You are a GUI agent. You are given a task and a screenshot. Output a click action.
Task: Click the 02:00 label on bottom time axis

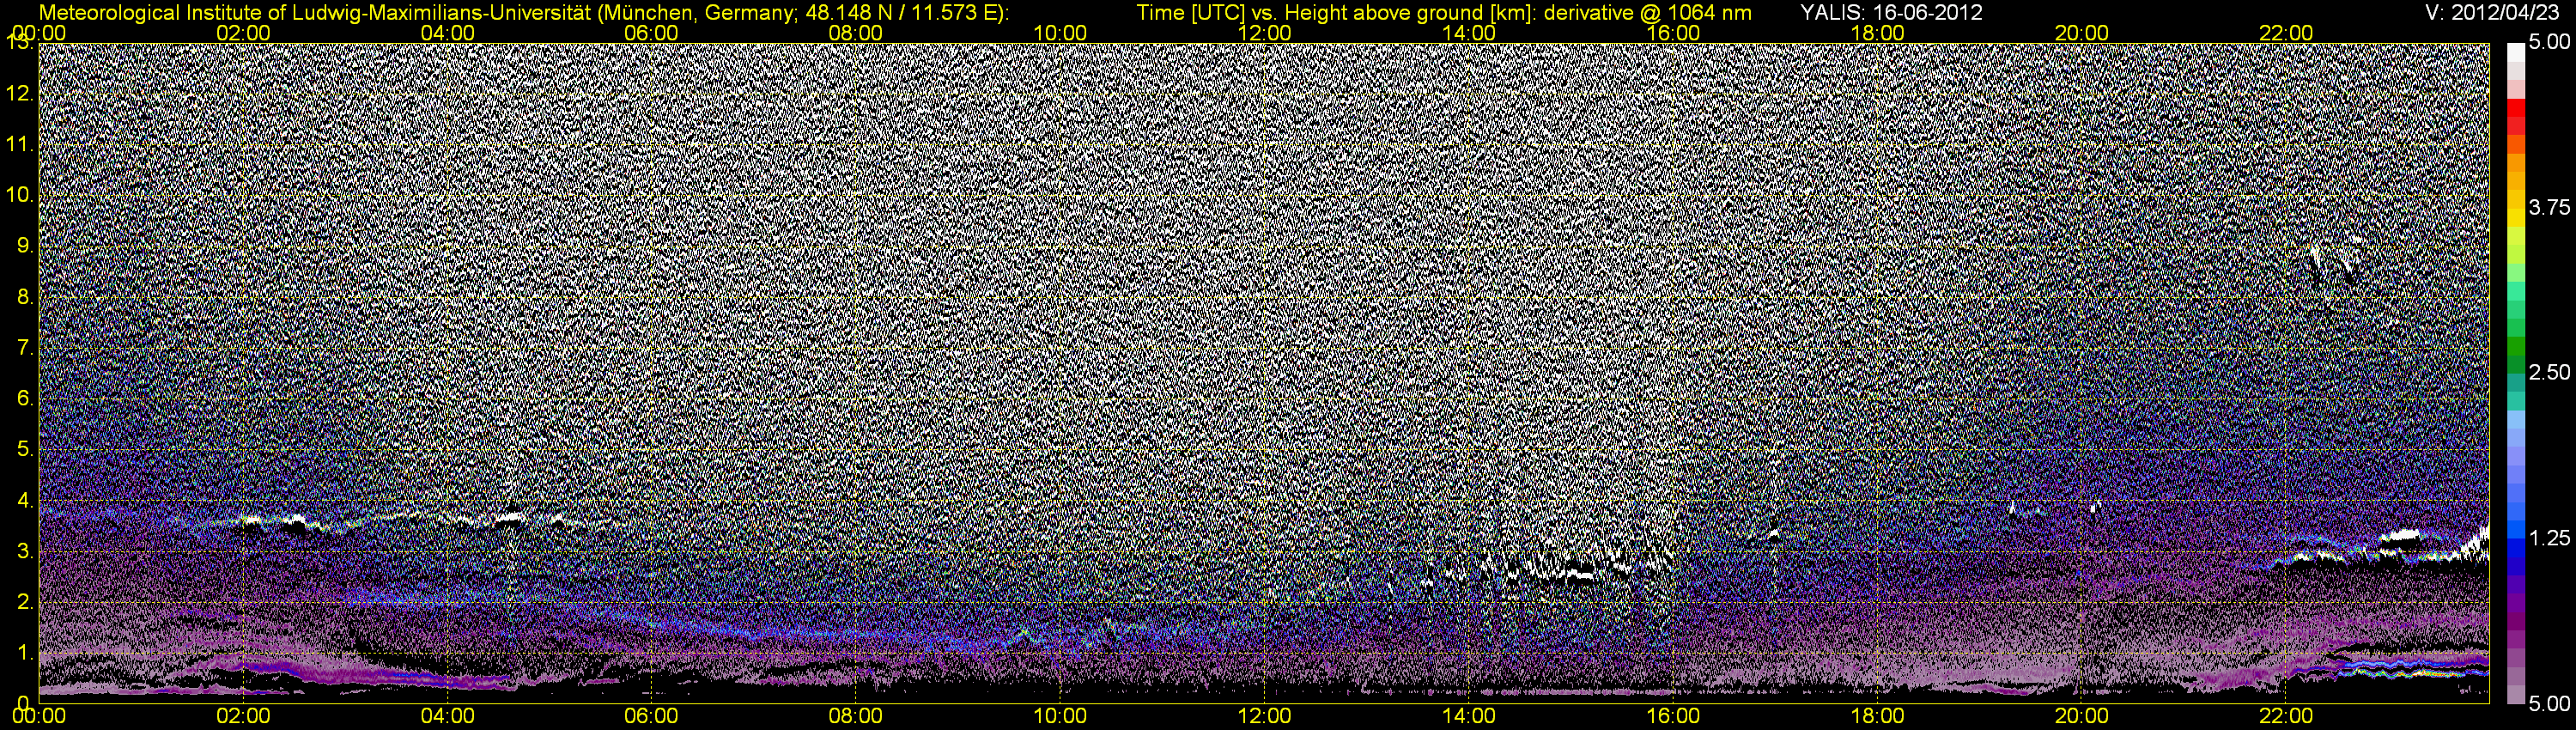(243, 717)
